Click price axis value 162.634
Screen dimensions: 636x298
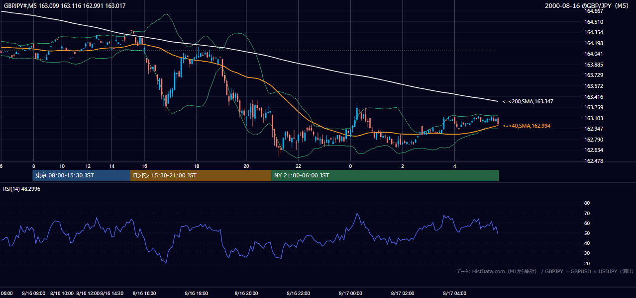tap(594, 150)
